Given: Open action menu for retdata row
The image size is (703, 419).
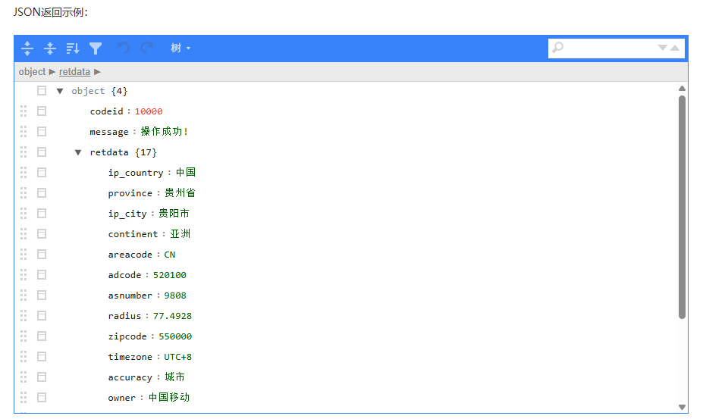Looking at the screenshot, I should [42, 152].
